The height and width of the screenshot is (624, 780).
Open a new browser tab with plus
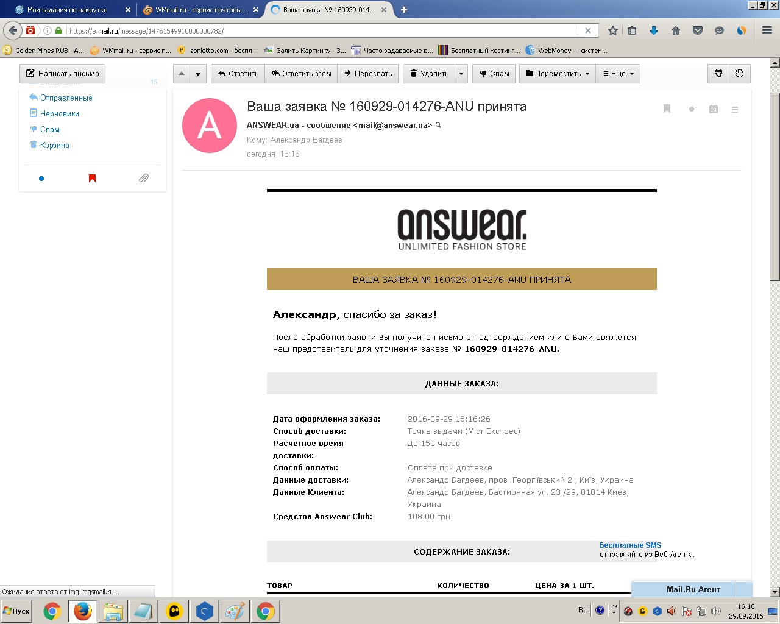(x=404, y=10)
